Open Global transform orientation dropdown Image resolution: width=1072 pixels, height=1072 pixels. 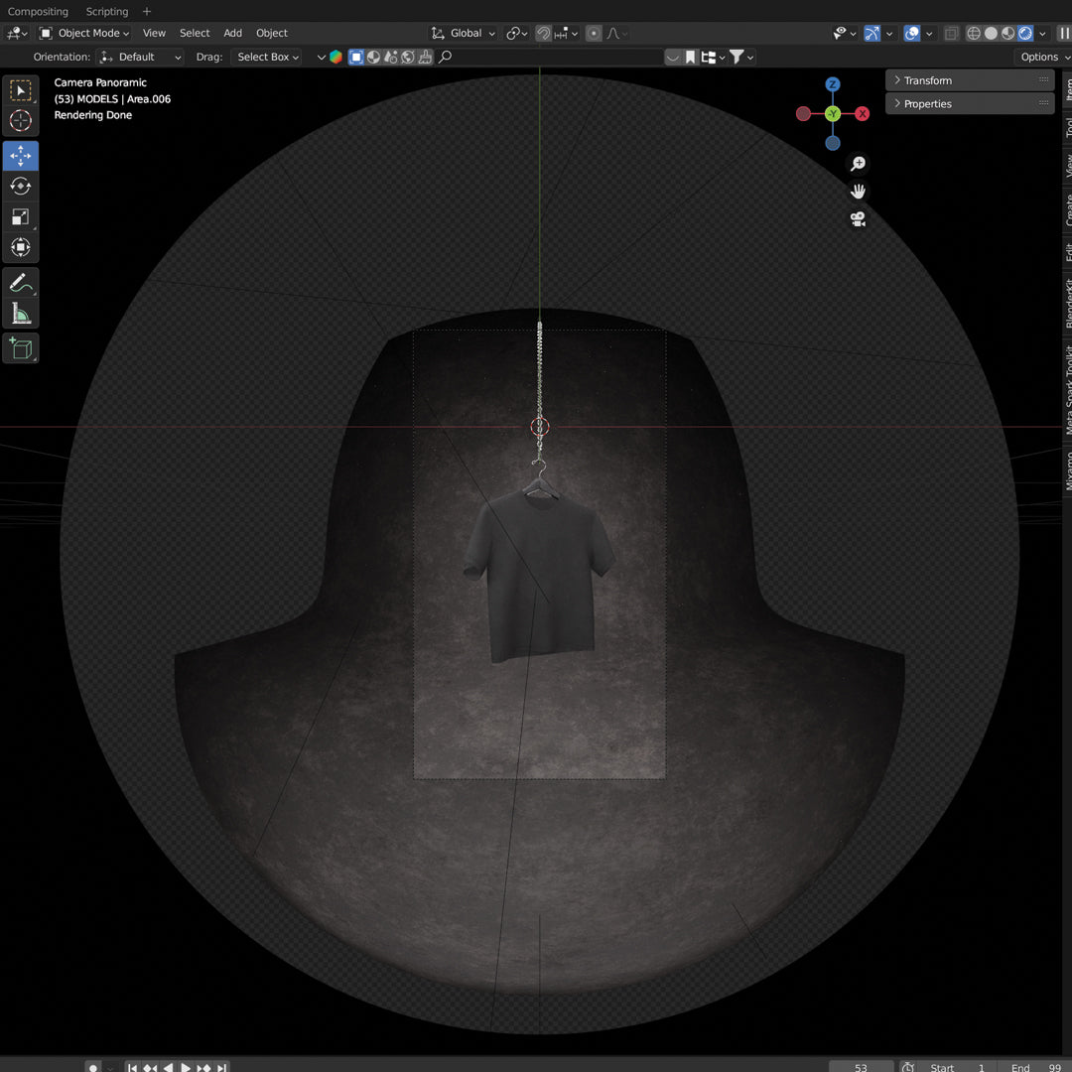pos(464,33)
